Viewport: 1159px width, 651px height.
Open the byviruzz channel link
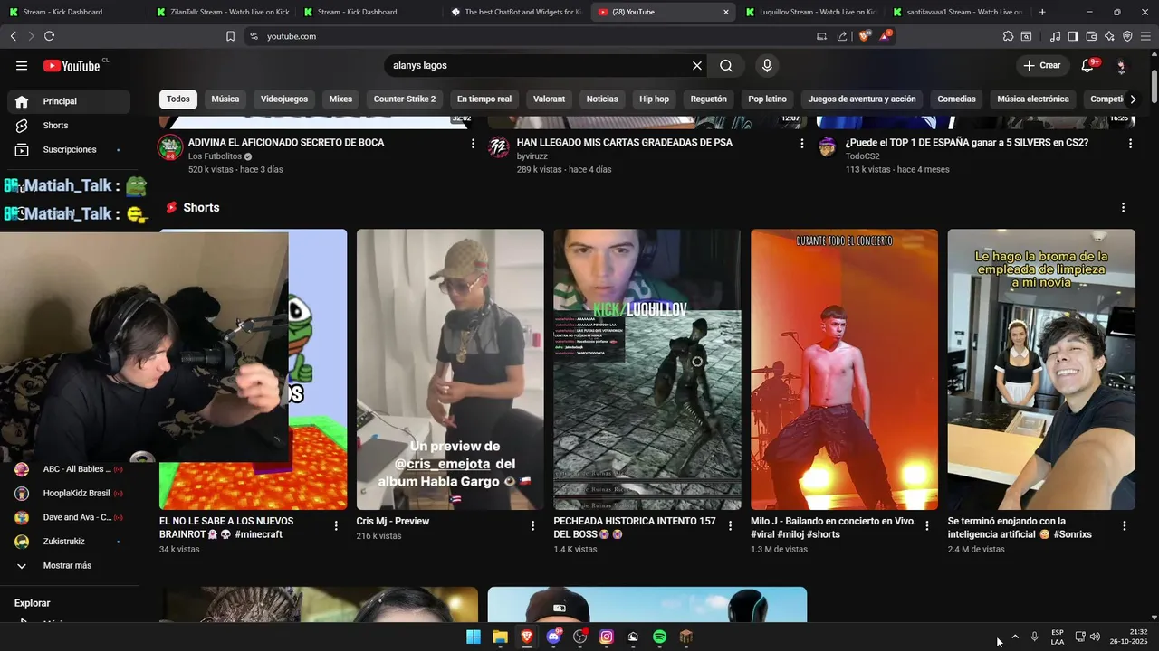coord(533,156)
